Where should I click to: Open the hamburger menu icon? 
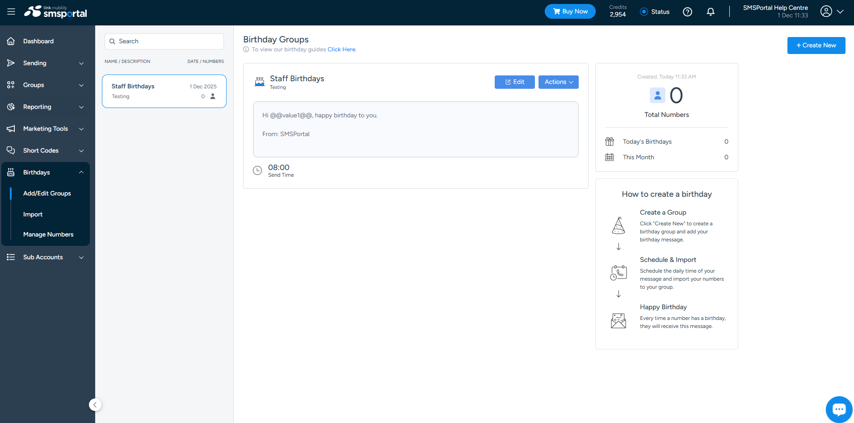[x=11, y=12]
